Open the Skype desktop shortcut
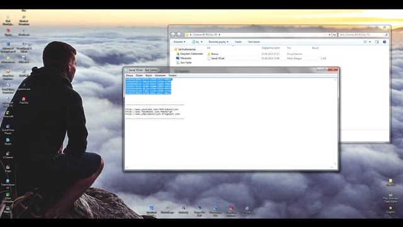 [8, 141]
